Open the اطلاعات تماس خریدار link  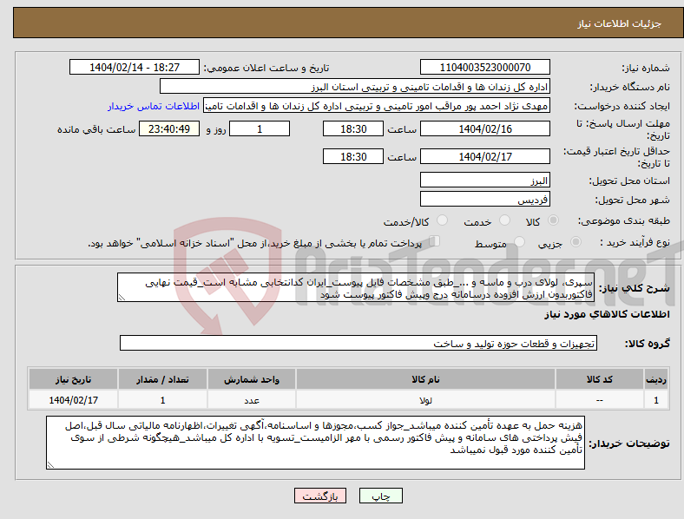click(x=154, y=106)
